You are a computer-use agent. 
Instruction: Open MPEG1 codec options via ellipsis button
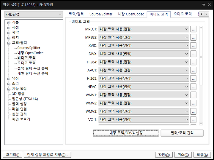[x=193, y=29]
